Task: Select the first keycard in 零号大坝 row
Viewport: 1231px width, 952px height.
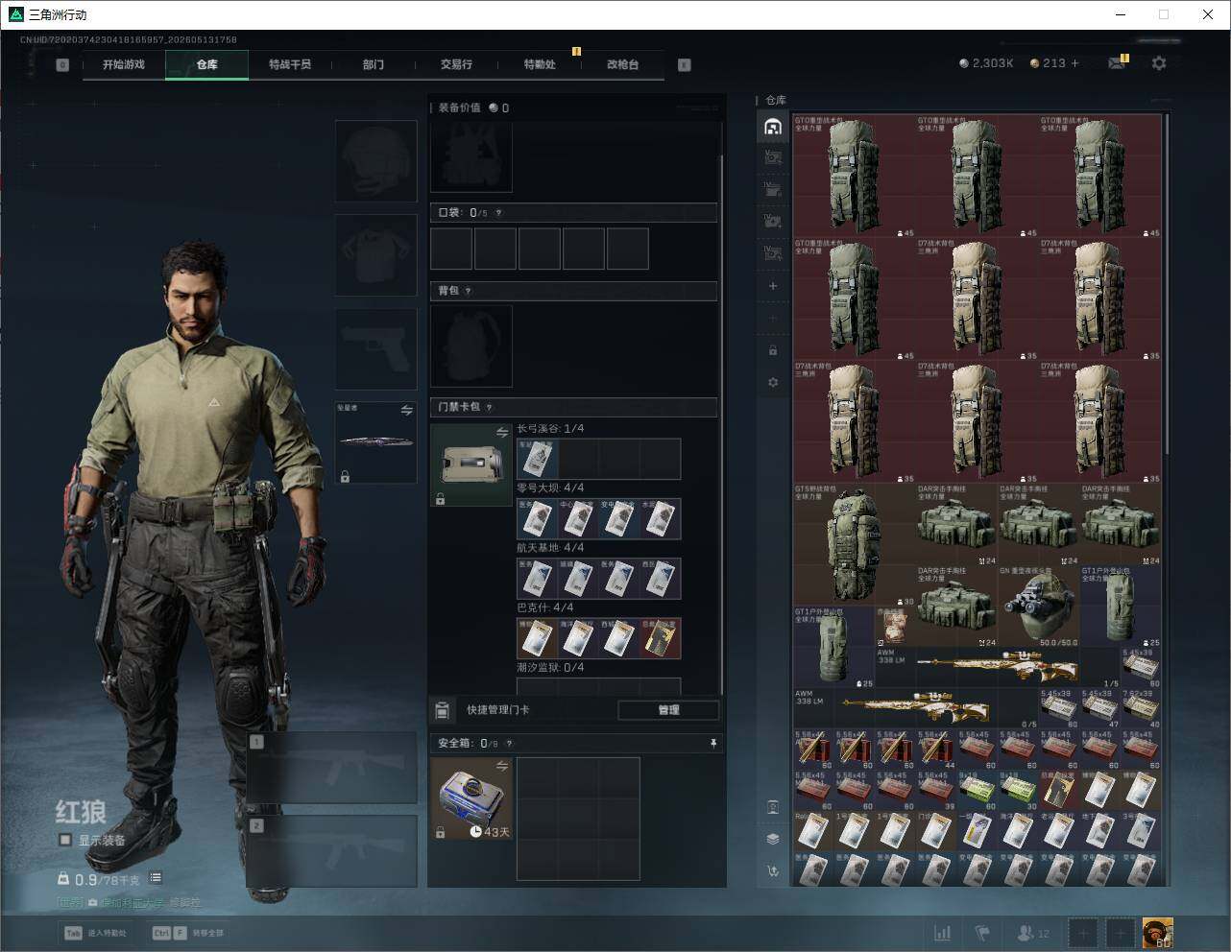Action: pos(537,518)
